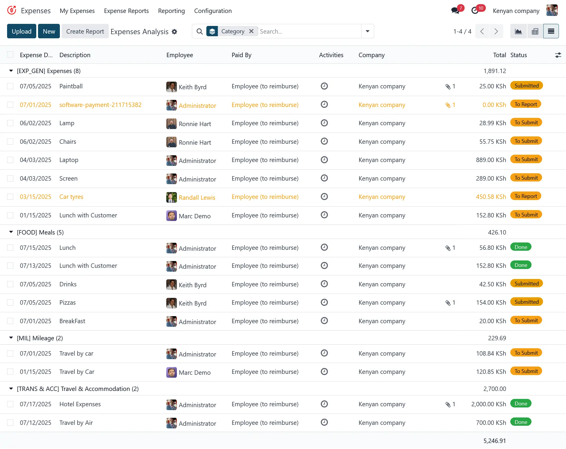The image size is (566, 449).
Task: Switch to list view
Action: point(551,31)
